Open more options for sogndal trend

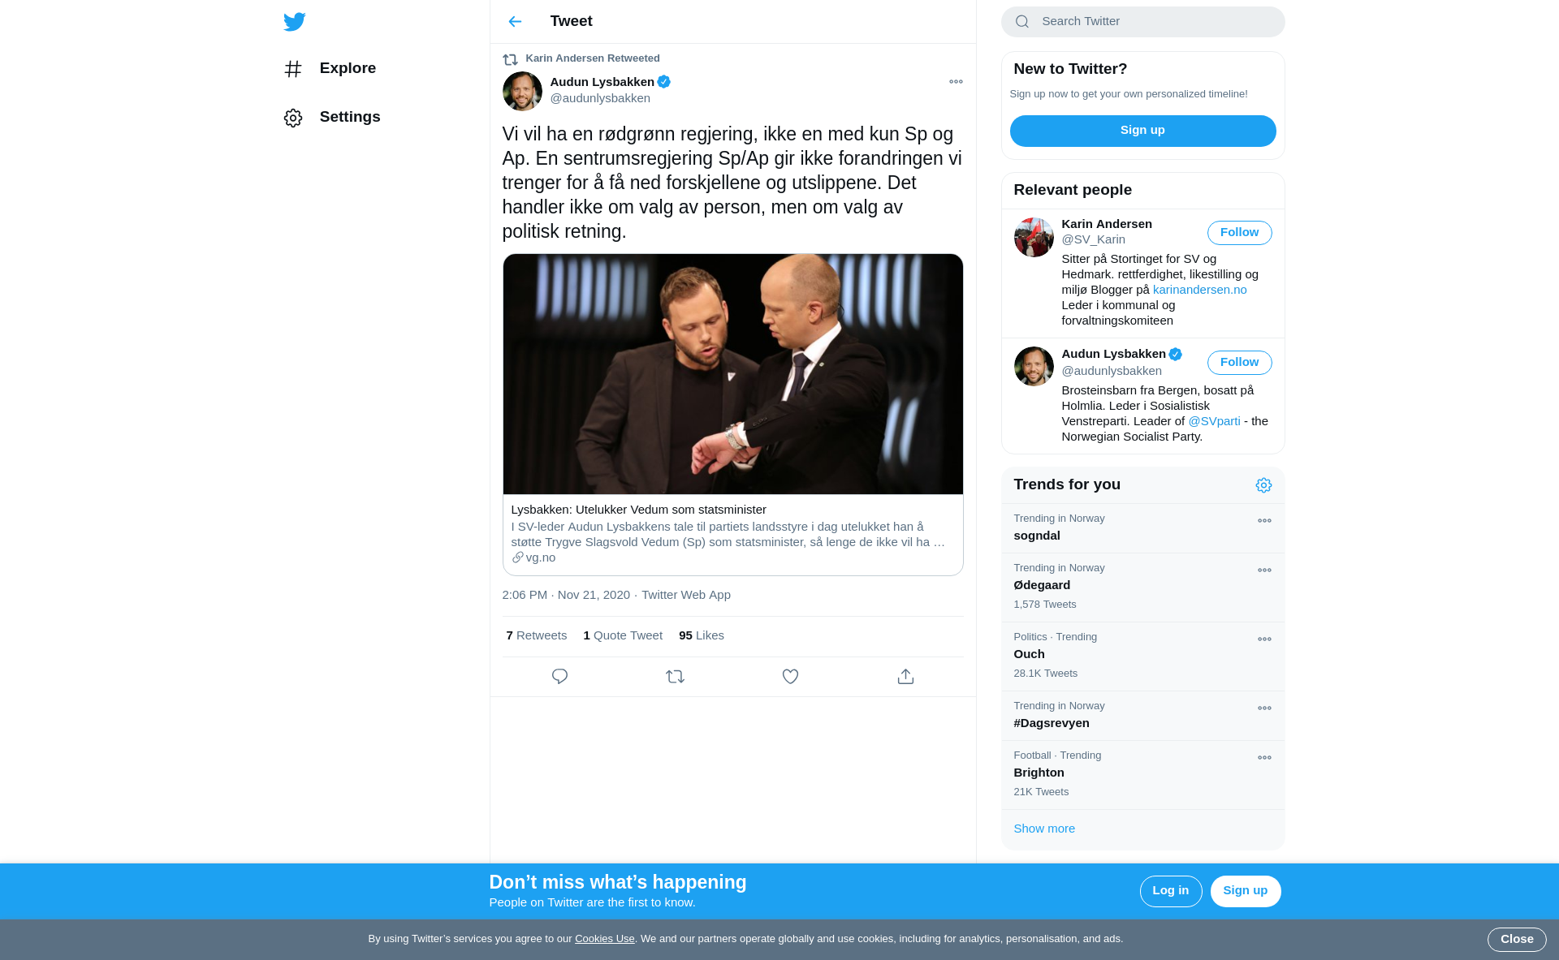(x=1264, y=521)
